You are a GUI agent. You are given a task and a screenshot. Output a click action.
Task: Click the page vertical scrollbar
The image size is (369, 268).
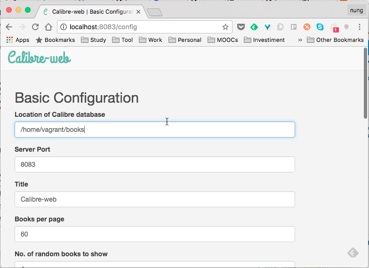[x=365, y=83]
